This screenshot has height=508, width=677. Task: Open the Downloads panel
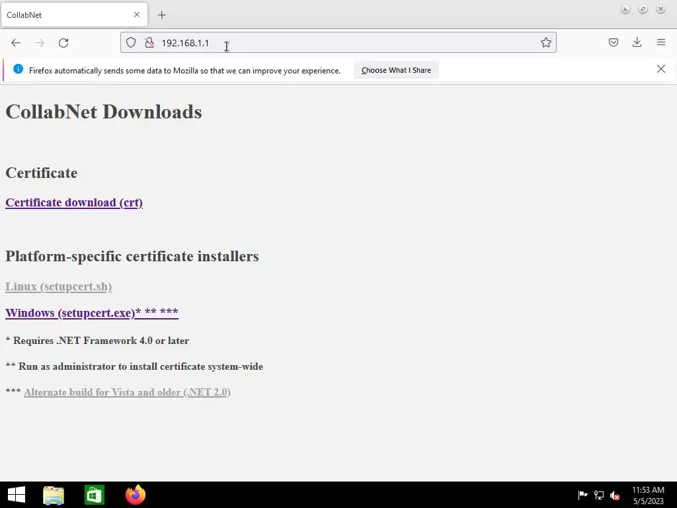pos(637,42)
